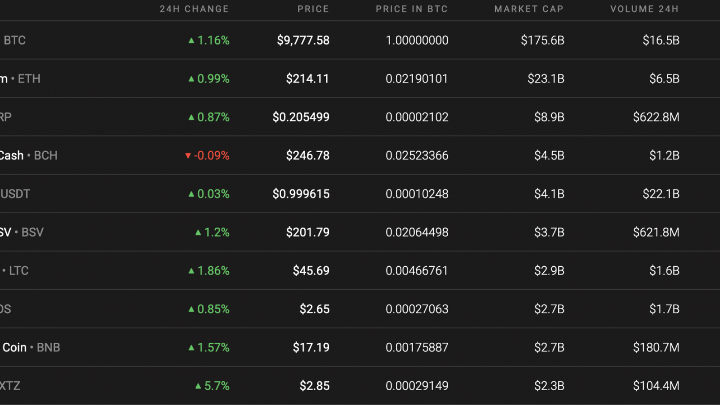Viewport: 720px width, 405px height.
Task: Open the Cash • BCH coin name
Action: point(29,156)
